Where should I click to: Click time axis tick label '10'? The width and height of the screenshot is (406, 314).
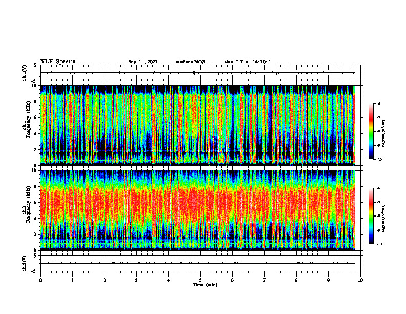pos(360,280)
